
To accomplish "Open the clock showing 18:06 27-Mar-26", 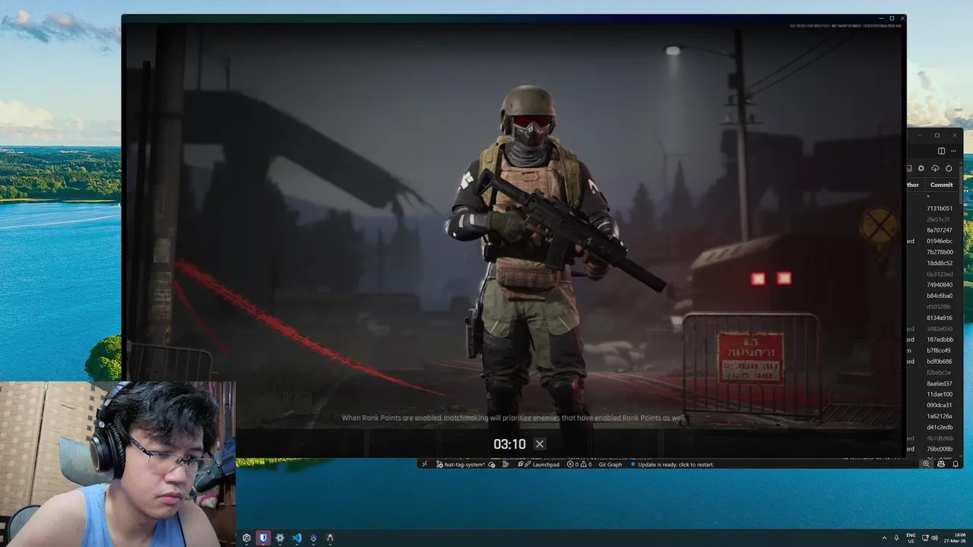I will (x=956, y=538).
